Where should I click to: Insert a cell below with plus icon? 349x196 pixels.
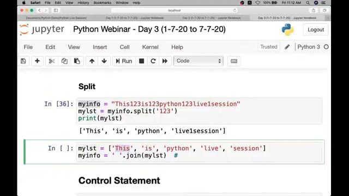37,61
